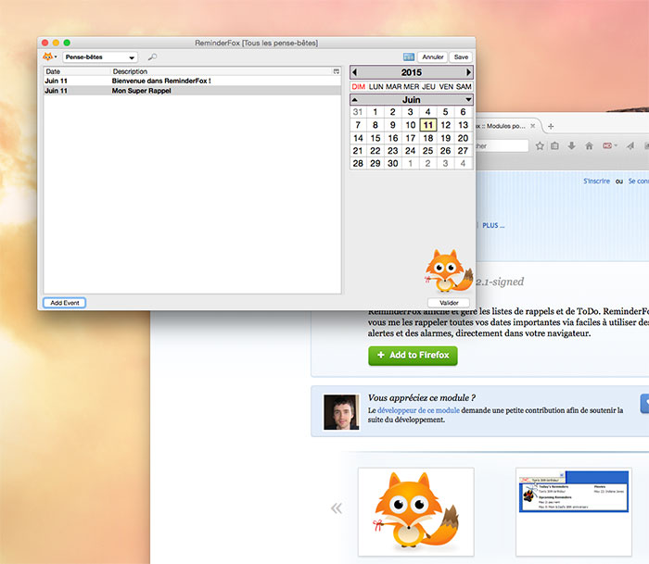The width and height of the screenshot is (649, 564).
Task: Click the paper-plane send icon in Firefox toolbar
Action: pyautogui.click(x=630, y=145)
